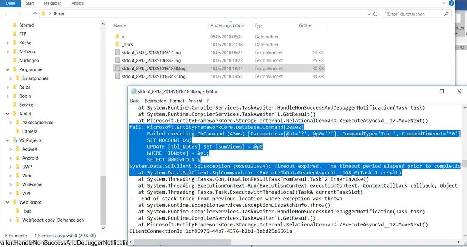Collapse the Programme folder node
The image size is (467, 247).
click(7, 69)
